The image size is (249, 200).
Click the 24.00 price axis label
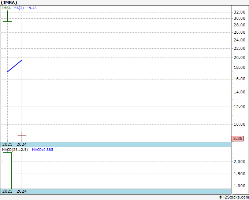(x=239, y=40)
